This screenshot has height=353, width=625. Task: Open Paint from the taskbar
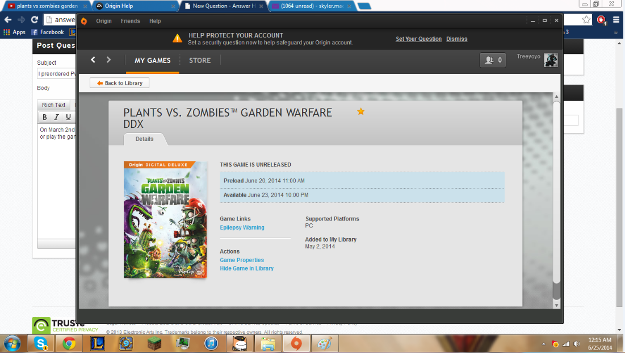(325, 343)
